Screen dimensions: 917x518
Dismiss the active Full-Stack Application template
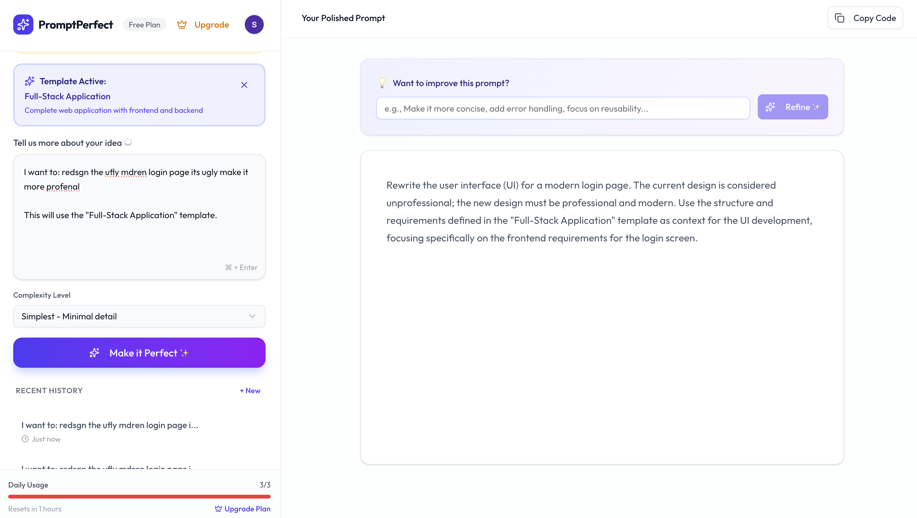point(244,85)
